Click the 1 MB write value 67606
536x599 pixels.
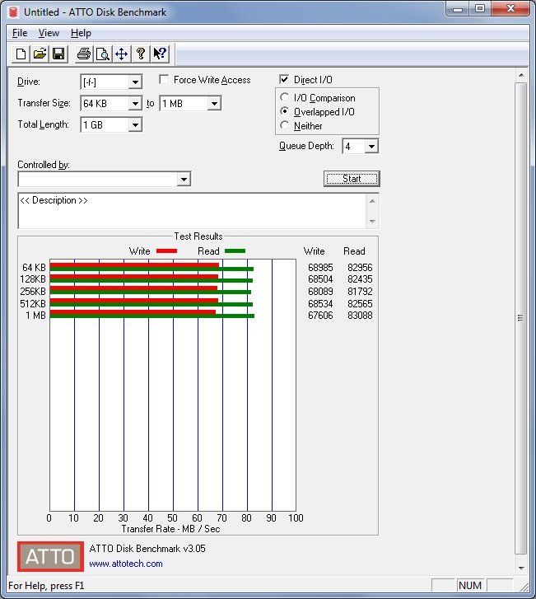click(320, 316)
